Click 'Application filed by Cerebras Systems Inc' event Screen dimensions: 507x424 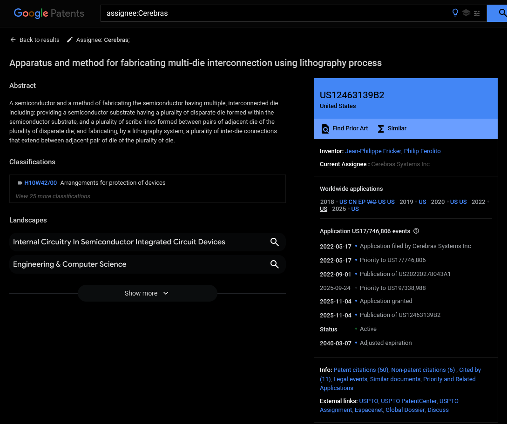pyautogui.click(x=415, y=246)
